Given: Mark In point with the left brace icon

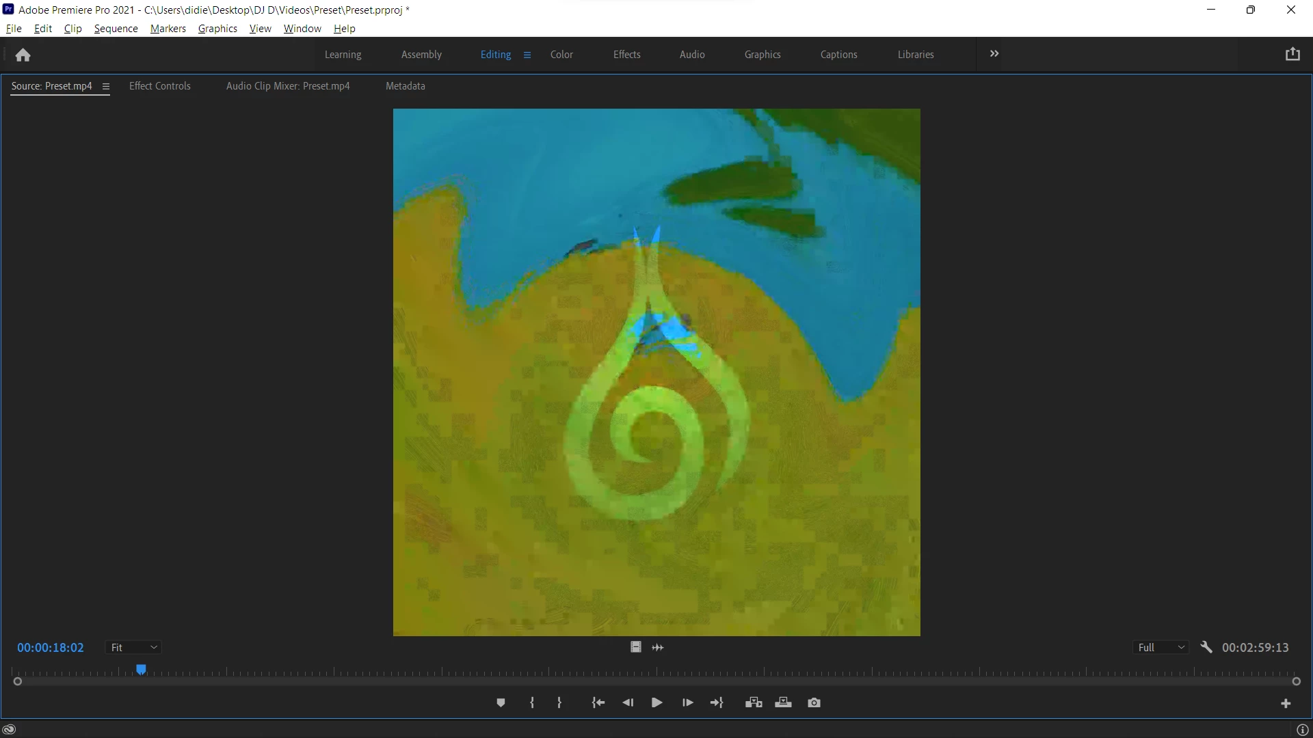Looking at the screenshot, I should [x=532, y=702].
